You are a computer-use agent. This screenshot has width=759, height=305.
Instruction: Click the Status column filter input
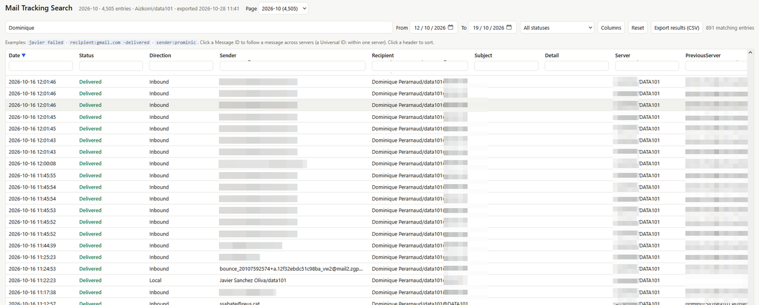pyautogui.click(x=111, y=66)
